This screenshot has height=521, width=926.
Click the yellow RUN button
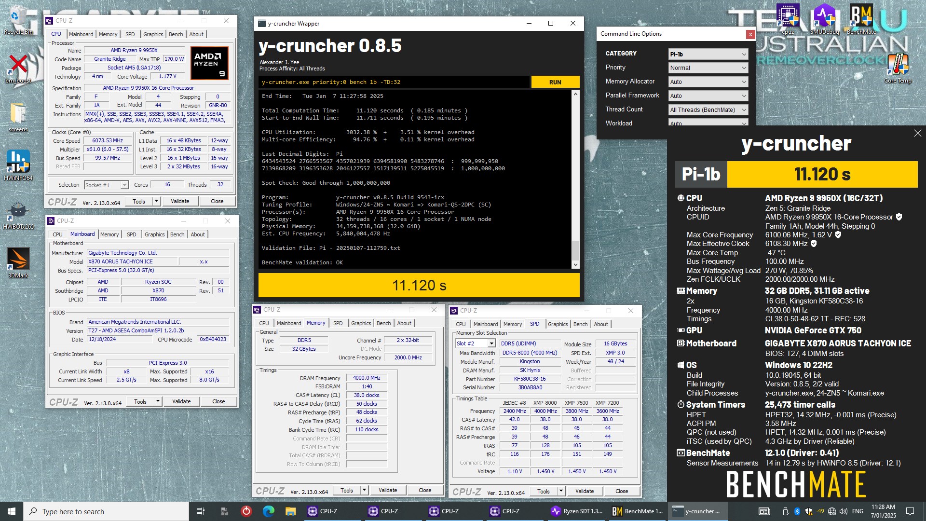coord(555,82)
